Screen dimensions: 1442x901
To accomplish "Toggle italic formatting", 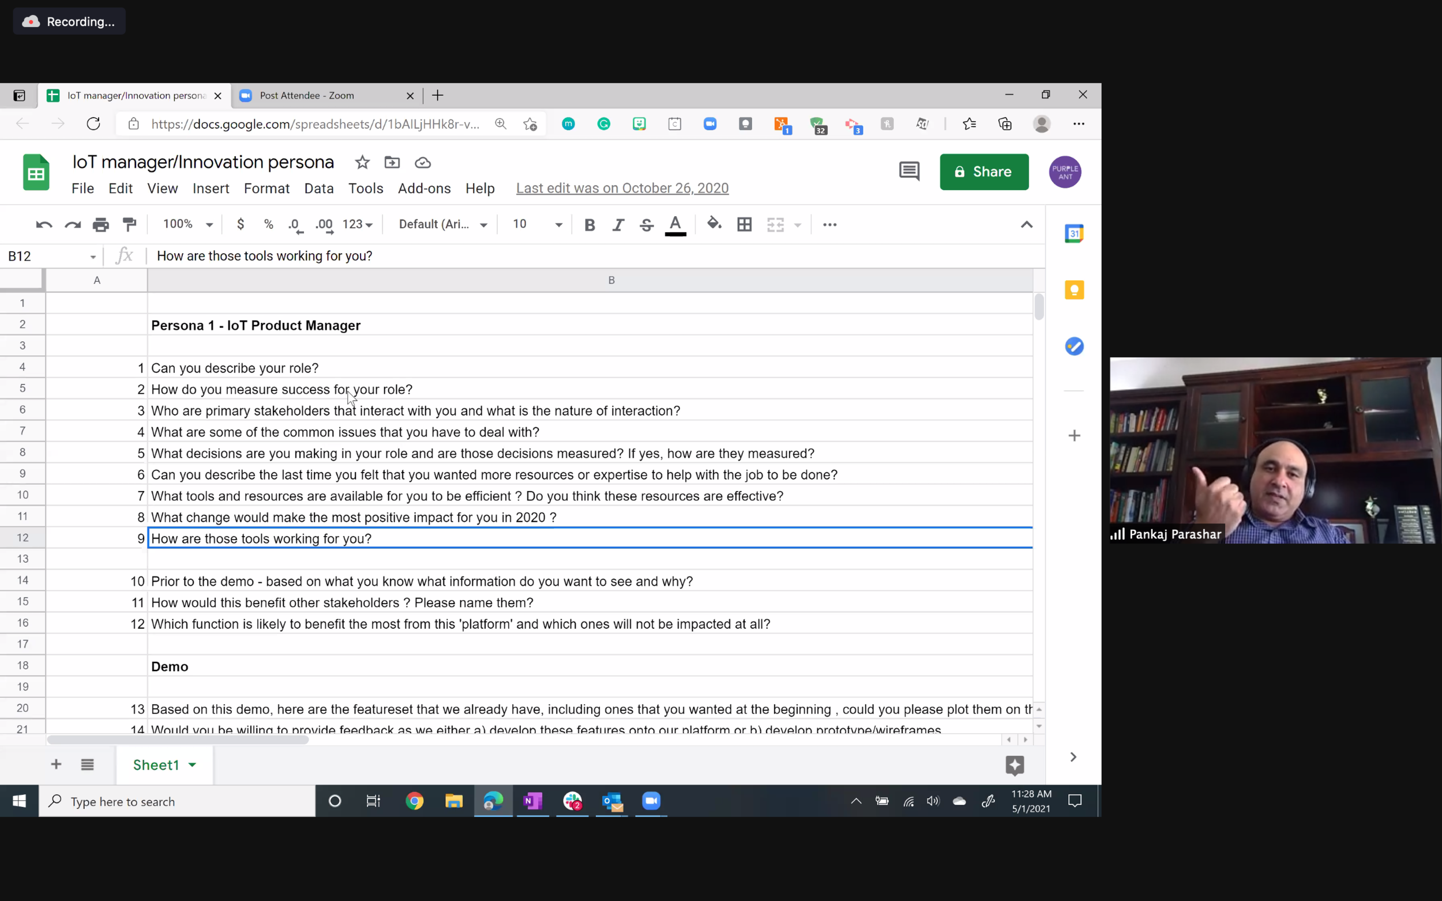I will click(x=618, y=225).
